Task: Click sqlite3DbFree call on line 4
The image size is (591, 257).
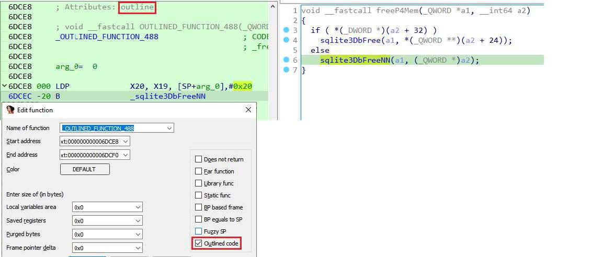Action: click(350, 40)
